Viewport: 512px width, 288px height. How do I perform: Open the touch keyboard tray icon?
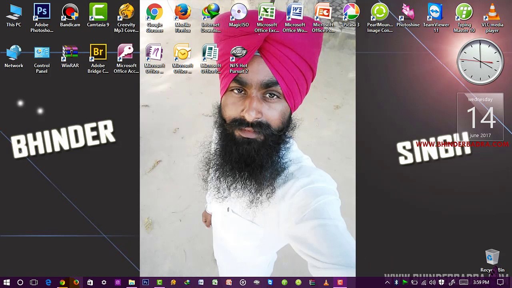pyautogui.click(x=464, y=282)
